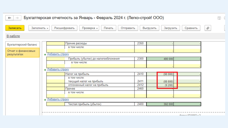The width and height of the screenshot is (228, 128).
Task: Click the Сравнить button
Action: coord(191,28)
